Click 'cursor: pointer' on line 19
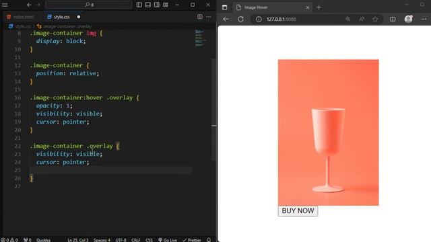 pyautogui.click(x=63, y=122)
